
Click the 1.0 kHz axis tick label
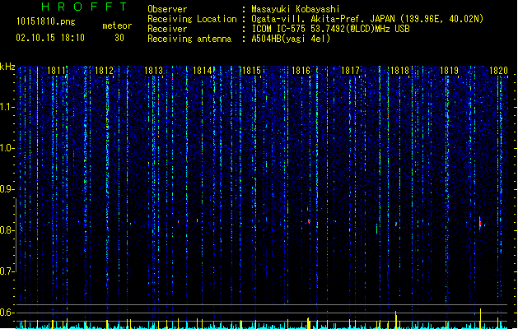[7, 148]
